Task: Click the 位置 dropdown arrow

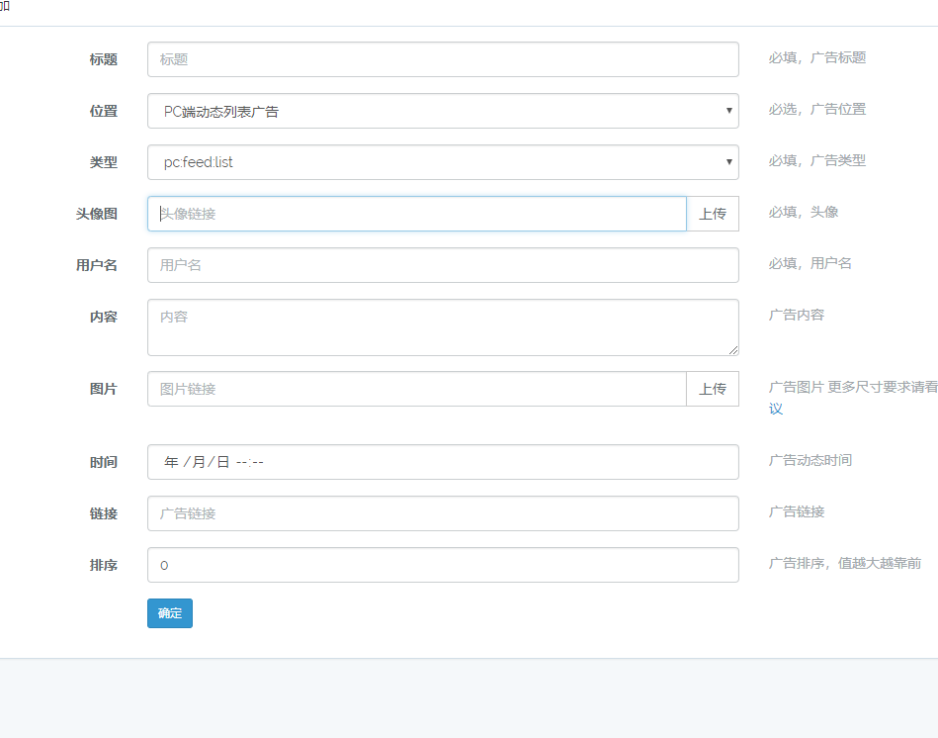Action: coord(727,111)
